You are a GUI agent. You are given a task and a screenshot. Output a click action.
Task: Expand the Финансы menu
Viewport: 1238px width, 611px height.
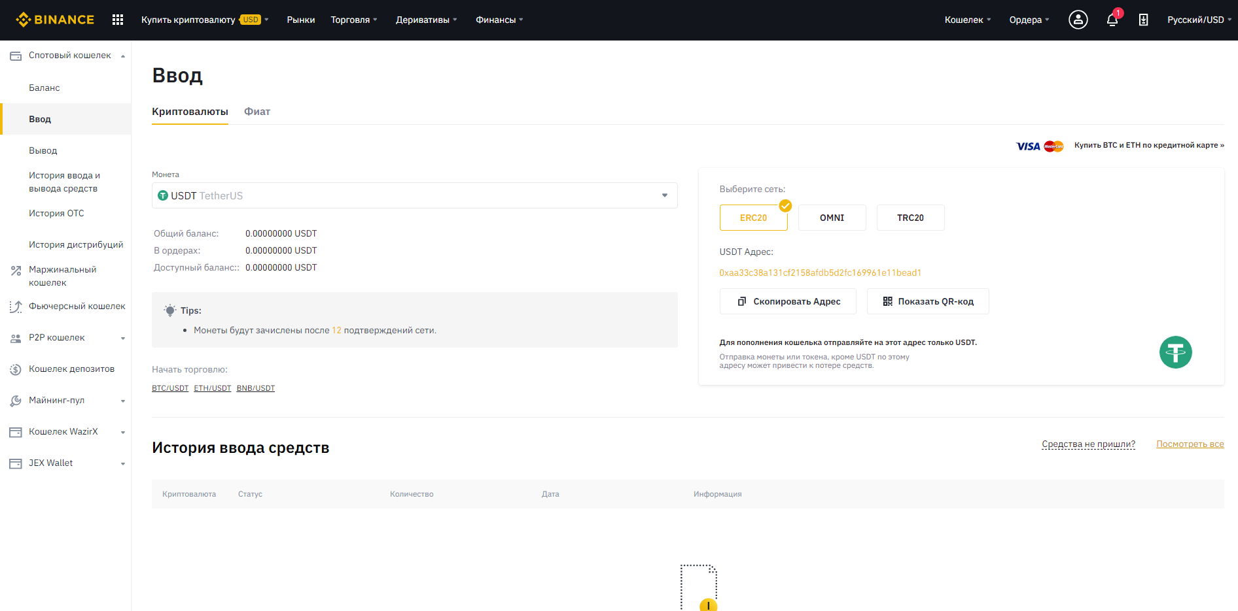499,20
